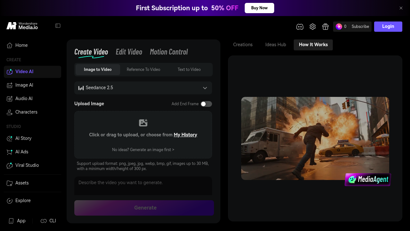
Task: Open the MediaAgent badge
Action: [x=368, y=179]
